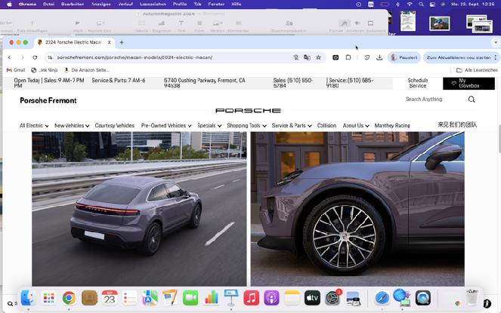The width and height of the screenshot is (501, 313).
Task: Click the search magnifier on Porsche site
Action: coord(472,100)
